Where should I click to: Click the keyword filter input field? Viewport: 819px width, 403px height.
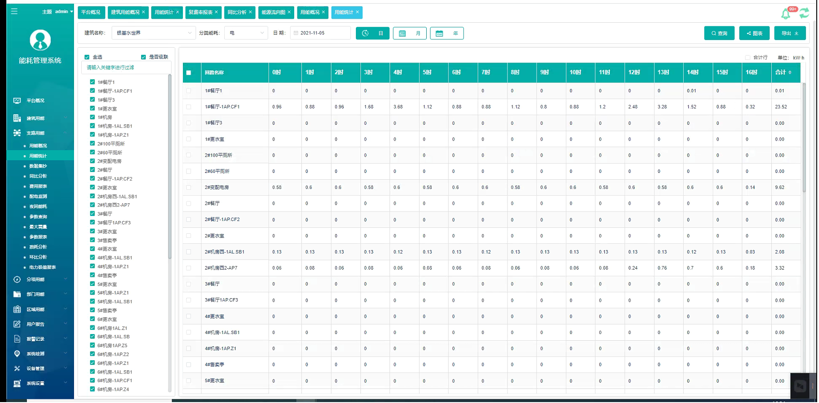click(x=126, y=68)
